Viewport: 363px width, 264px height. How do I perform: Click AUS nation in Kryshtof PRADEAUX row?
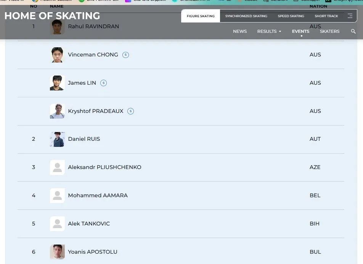[315, 111]
